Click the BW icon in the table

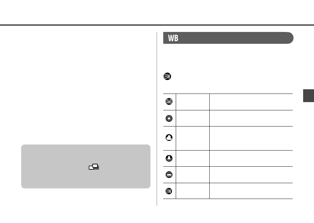(169, 191)
